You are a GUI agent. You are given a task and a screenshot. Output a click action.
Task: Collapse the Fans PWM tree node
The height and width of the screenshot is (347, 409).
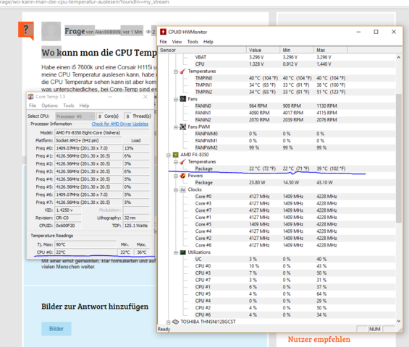tap(176, 127)
